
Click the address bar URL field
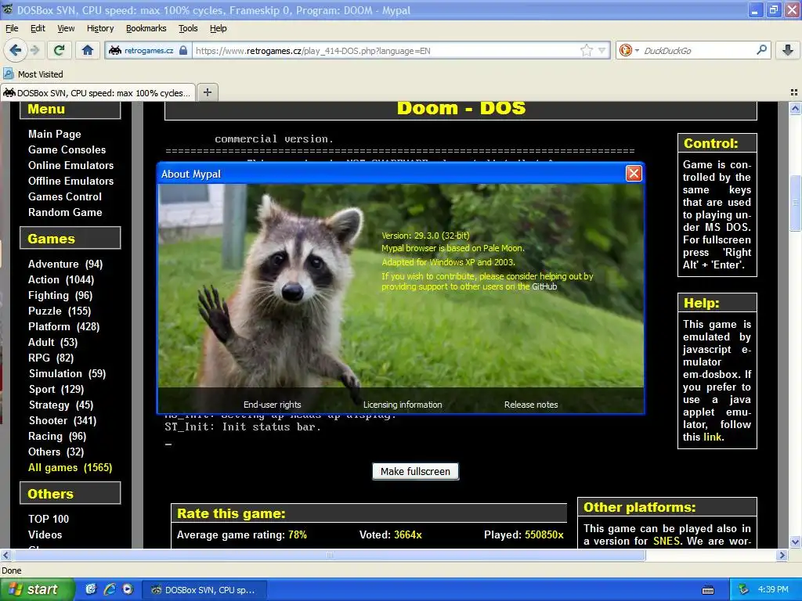[386, 51]
